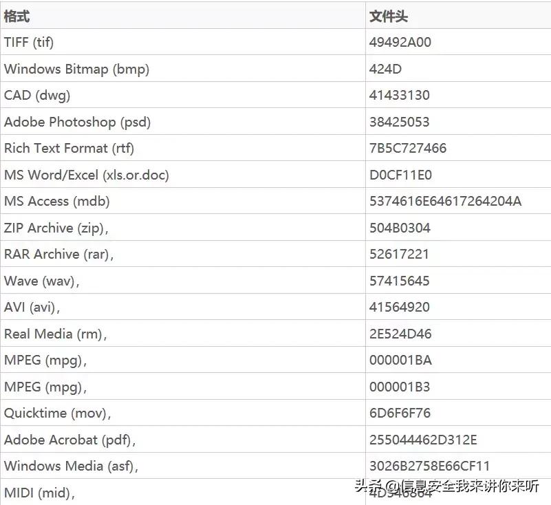The image size is (551, 505).
Task: Click the 424D file header value
Action: point(385,69)
